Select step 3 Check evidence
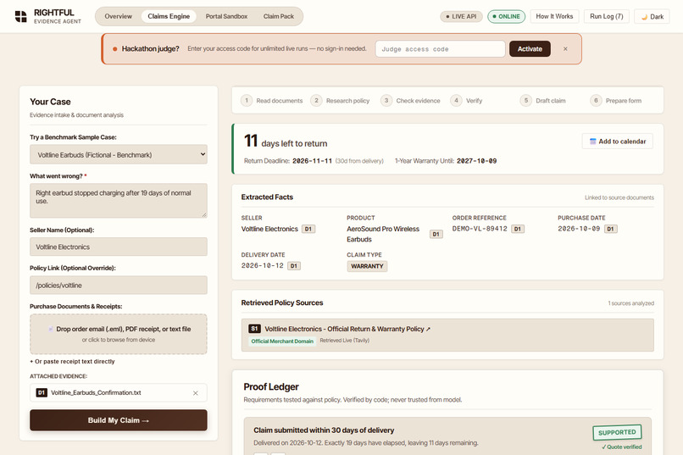The width and height of the screenshot is (683, 455). point(410,101)
